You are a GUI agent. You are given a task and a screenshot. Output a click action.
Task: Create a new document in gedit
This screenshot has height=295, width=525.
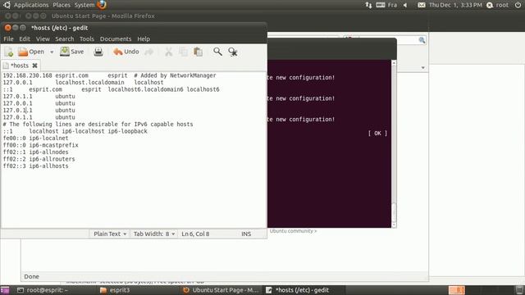[9, 52]
